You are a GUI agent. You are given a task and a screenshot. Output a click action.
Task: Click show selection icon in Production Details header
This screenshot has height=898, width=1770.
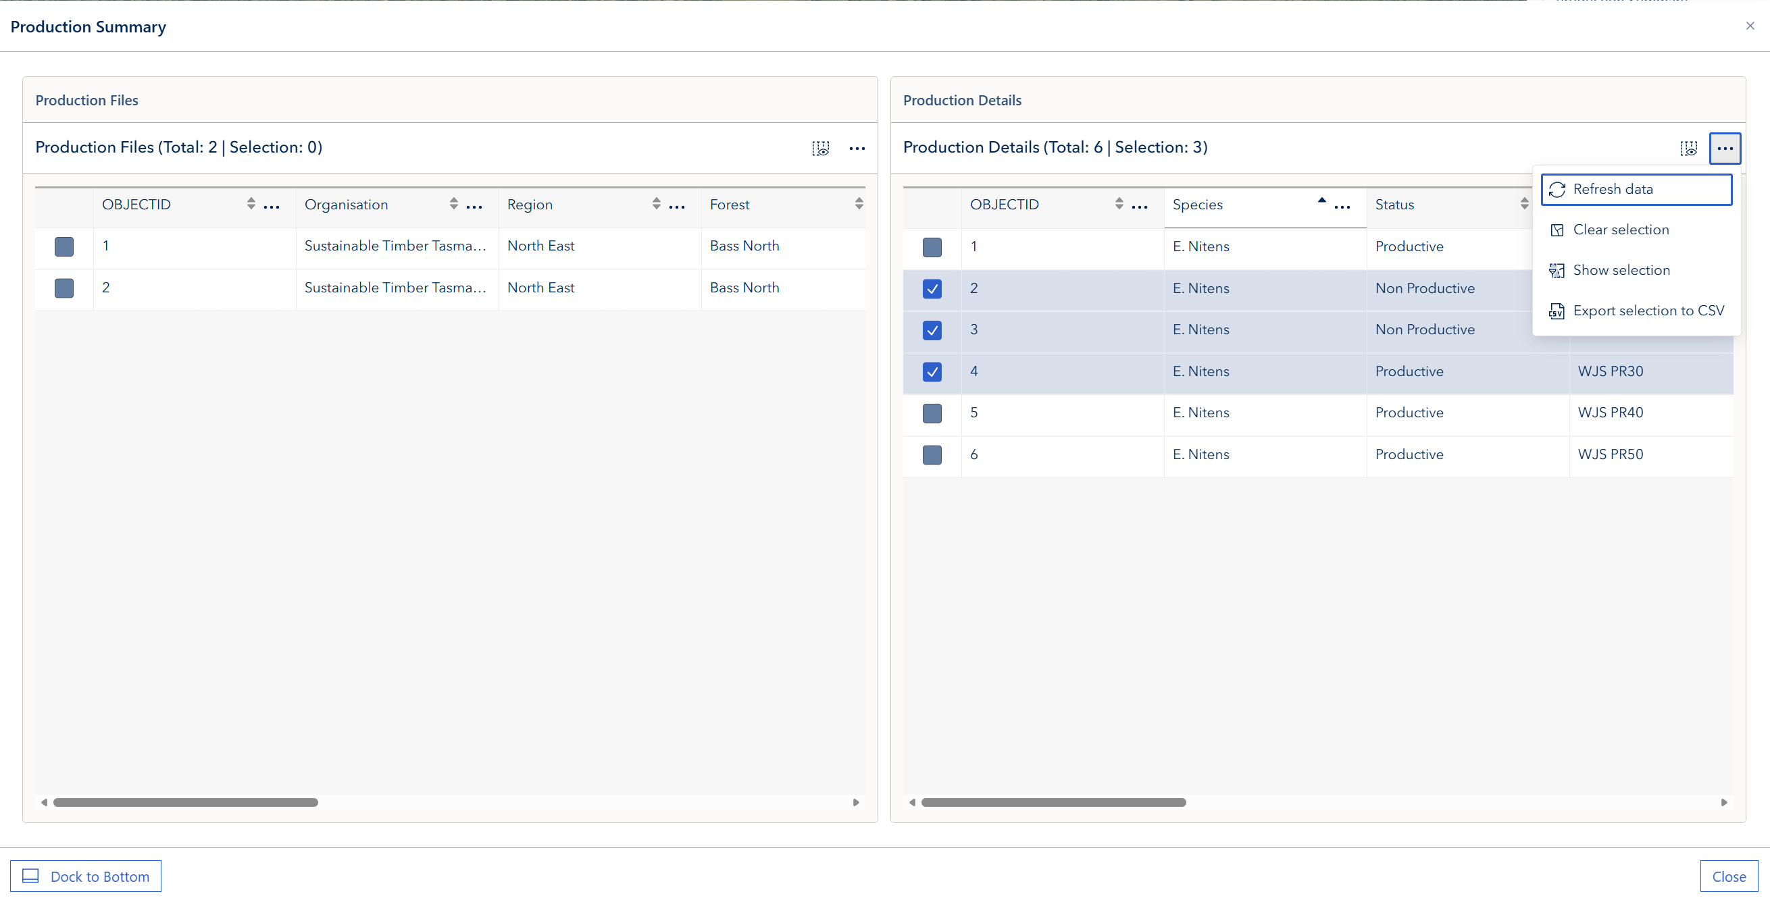pos(1688,149)
